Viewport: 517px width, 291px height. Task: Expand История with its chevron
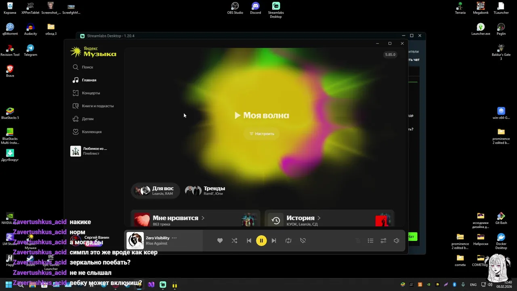pyautogui.click(x=319, y=218)
